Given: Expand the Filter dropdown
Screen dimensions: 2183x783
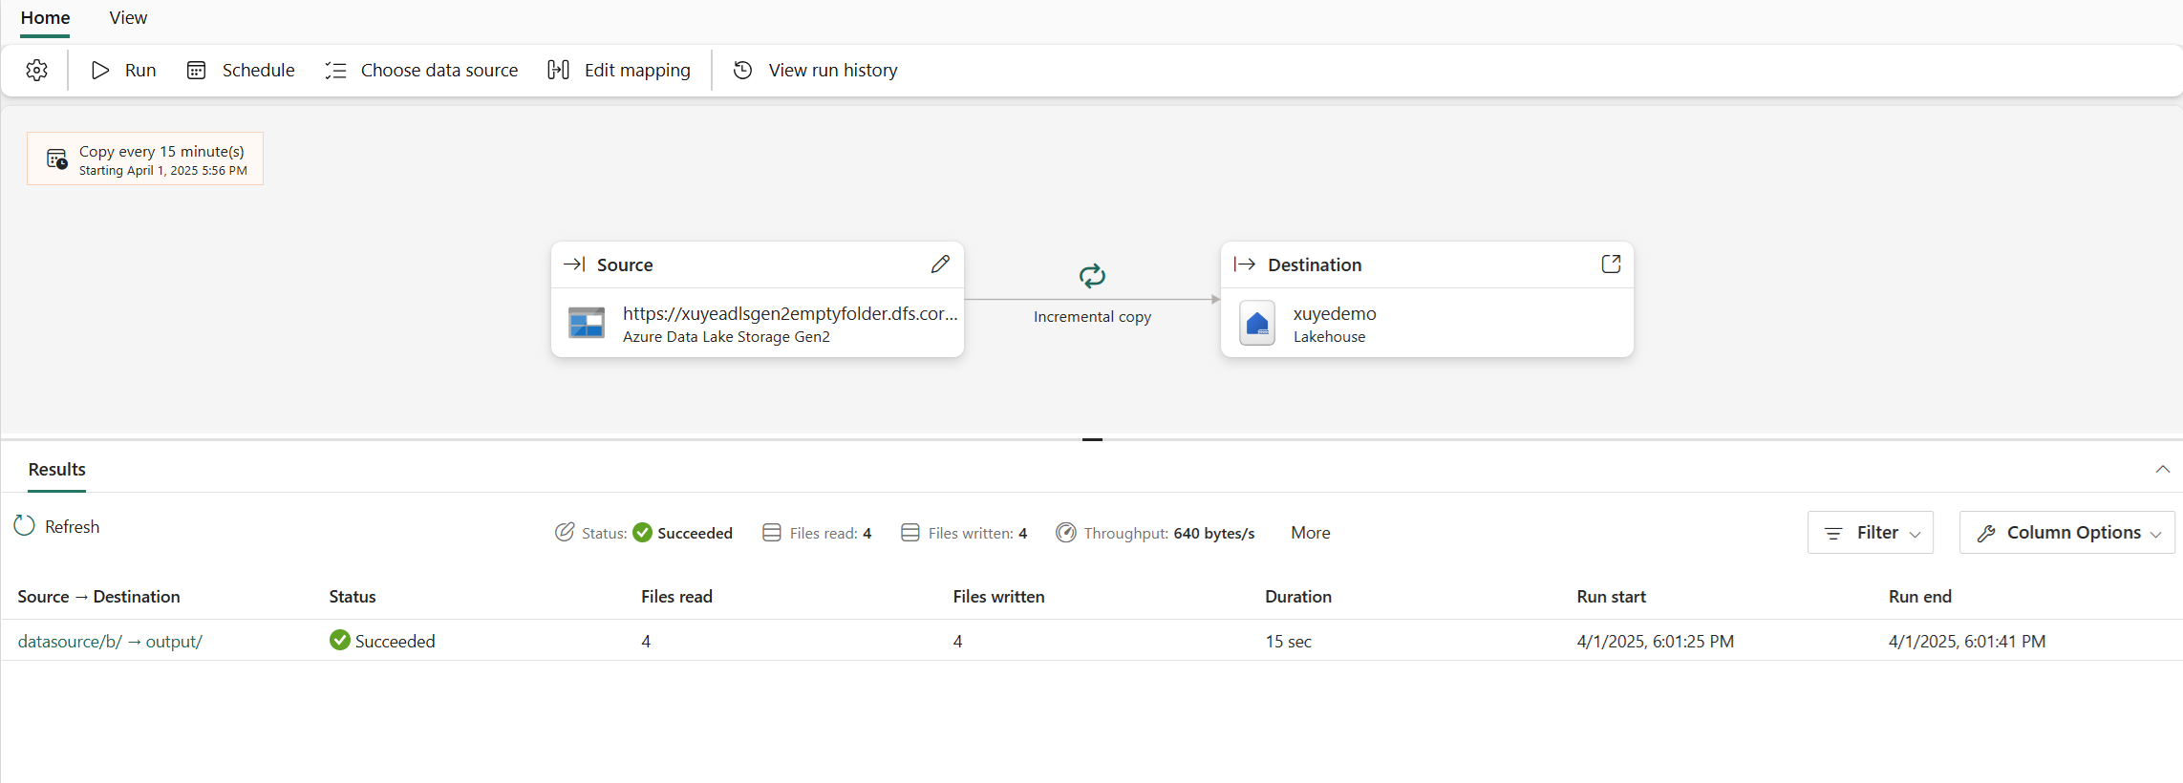Looking at the screenshot, I should pyautogui.click(x=1870, y=533).
